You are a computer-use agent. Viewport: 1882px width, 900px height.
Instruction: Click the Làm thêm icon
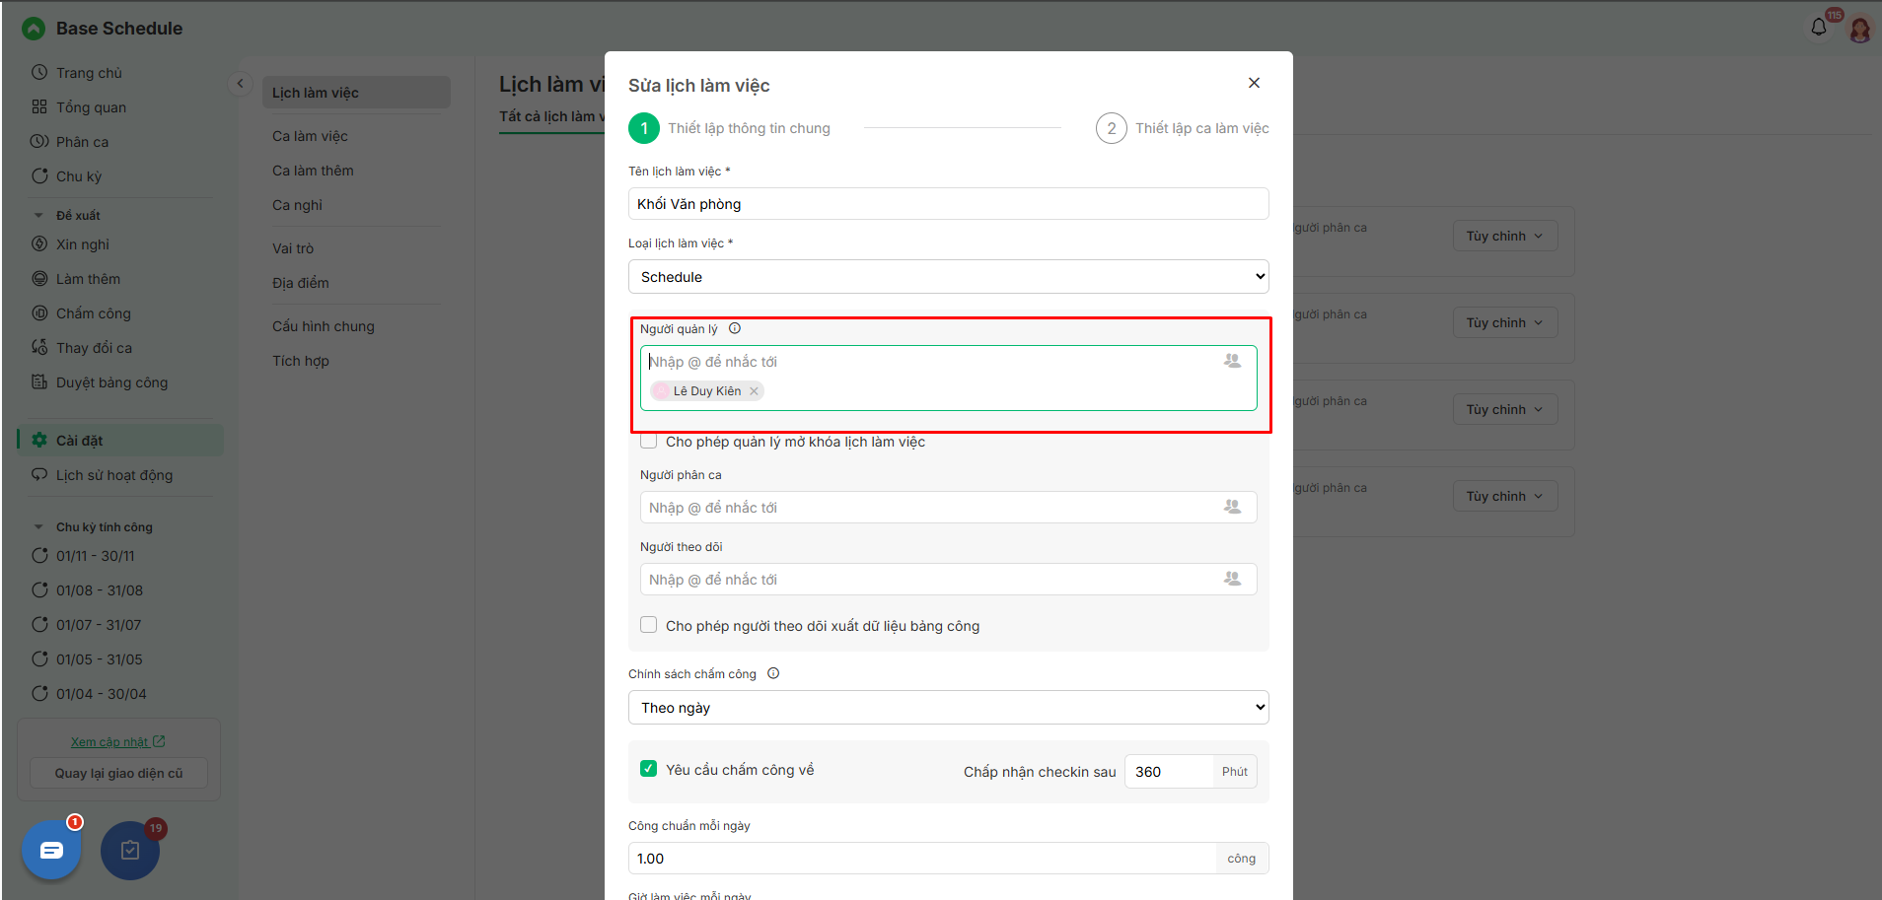39,278
